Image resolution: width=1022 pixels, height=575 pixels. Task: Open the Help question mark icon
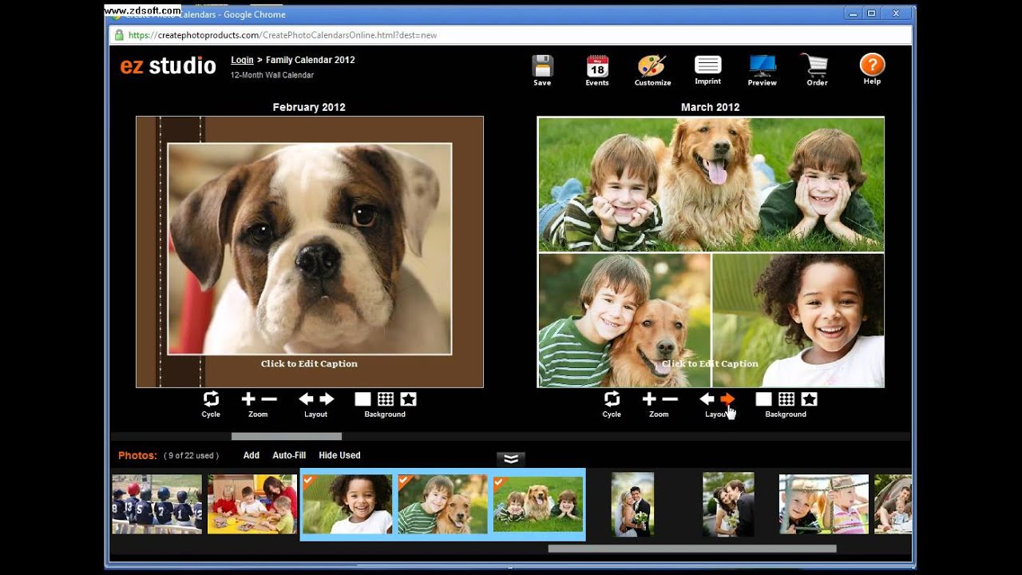(872, 65)
